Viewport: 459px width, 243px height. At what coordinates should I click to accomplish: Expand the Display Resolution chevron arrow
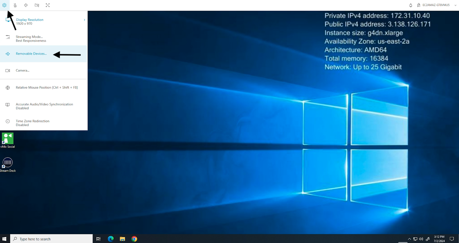pyautogui.click(x=84, y=20)
